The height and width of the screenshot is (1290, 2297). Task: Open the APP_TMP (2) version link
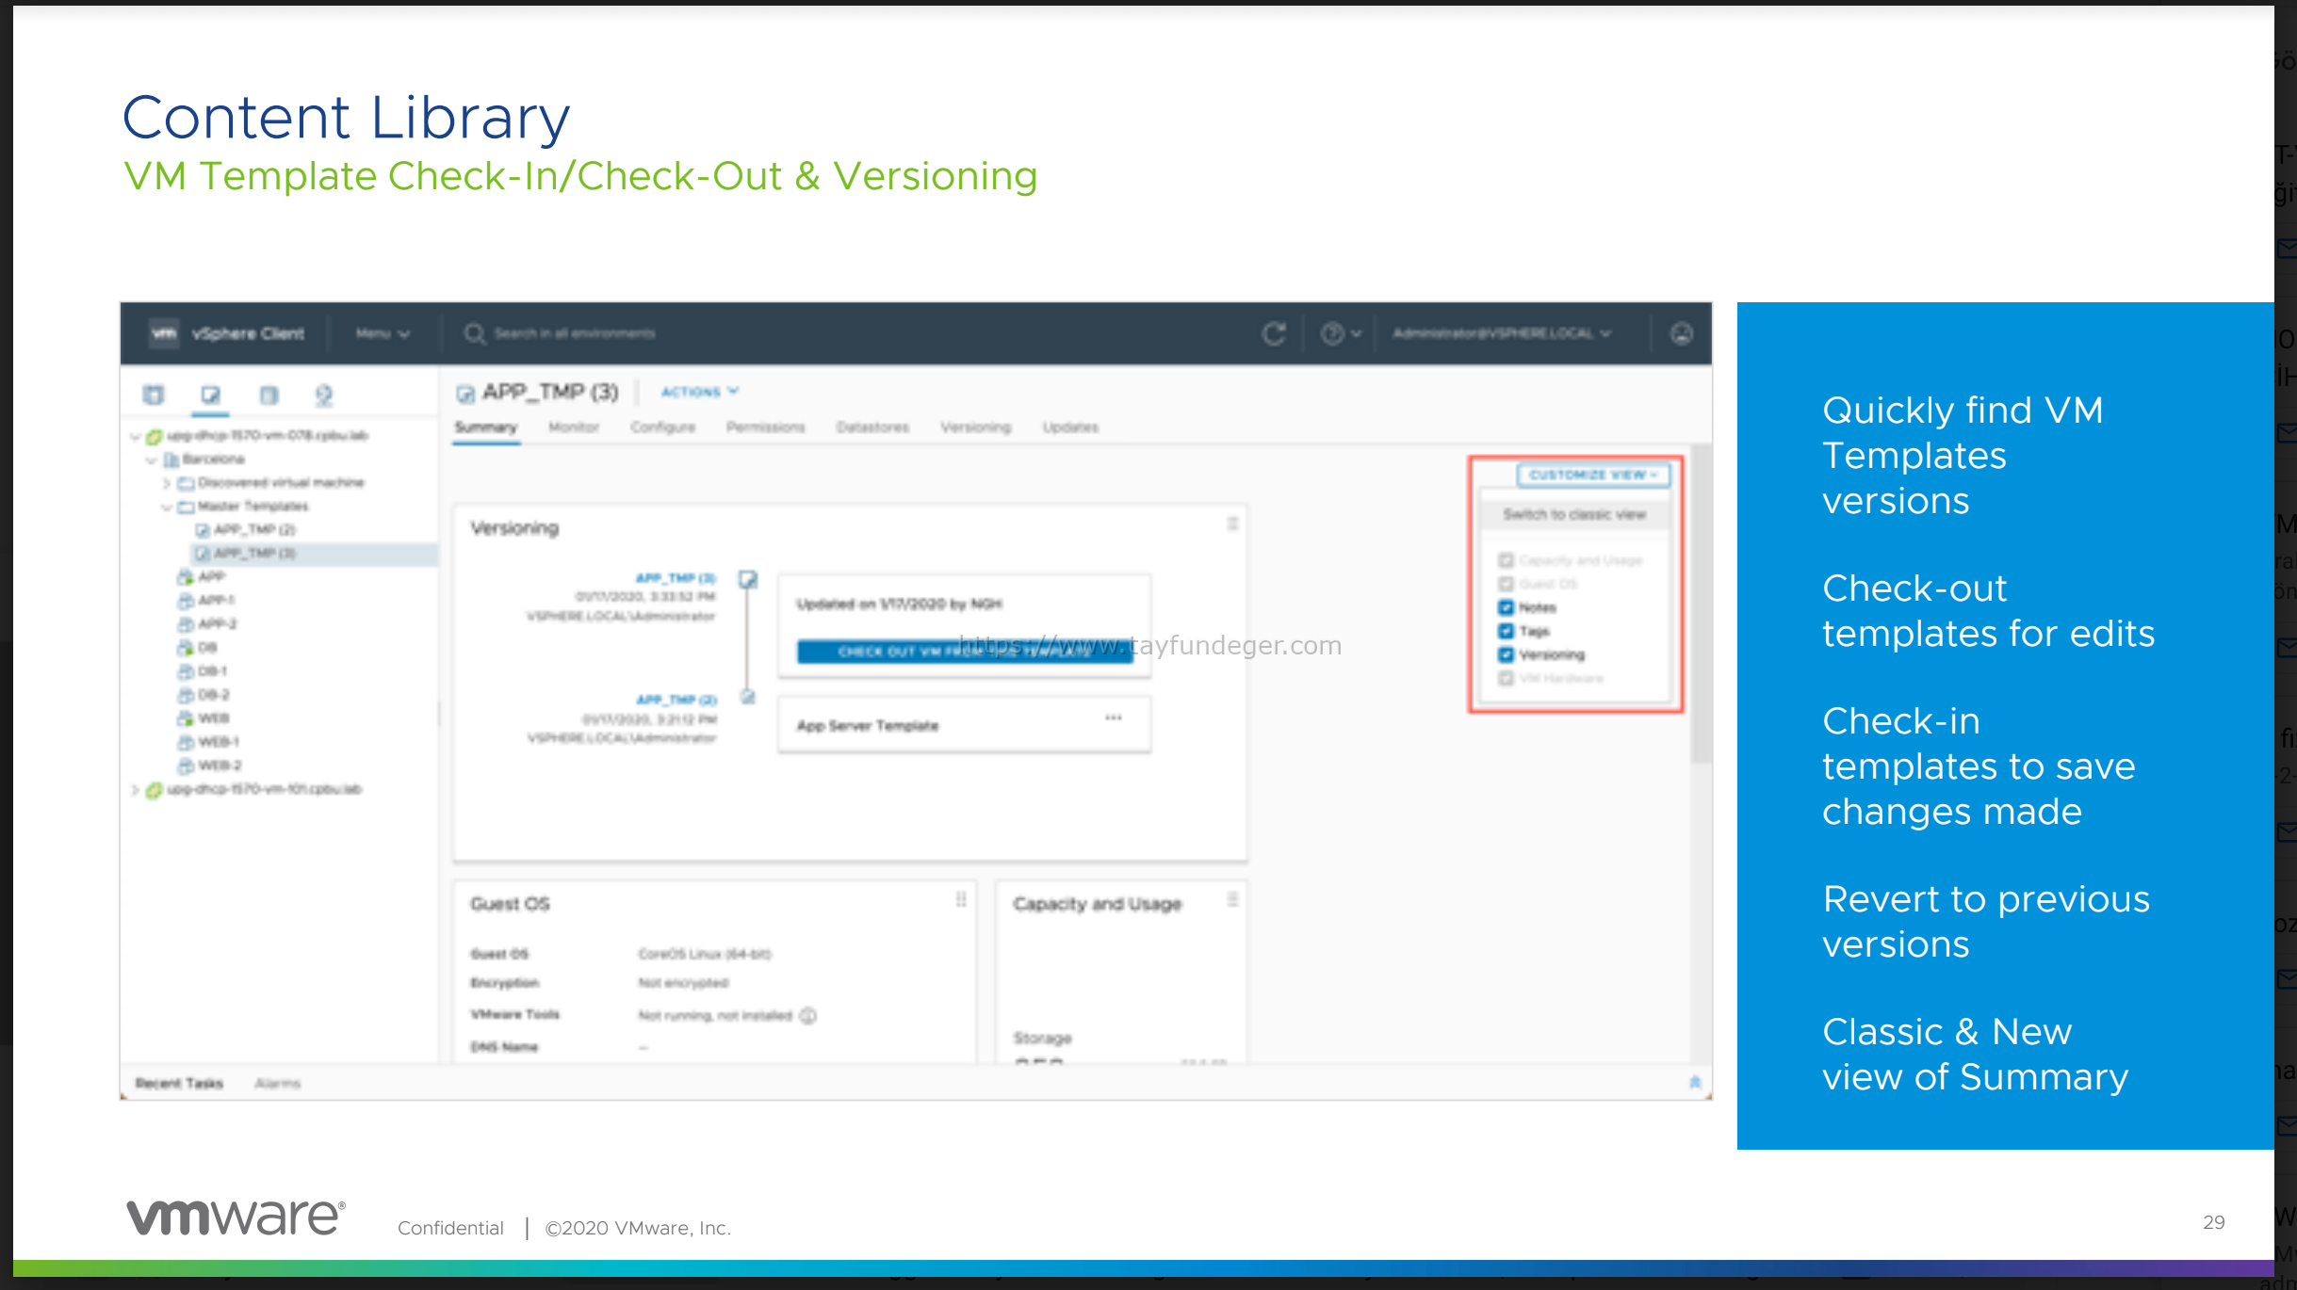(676, 700)
